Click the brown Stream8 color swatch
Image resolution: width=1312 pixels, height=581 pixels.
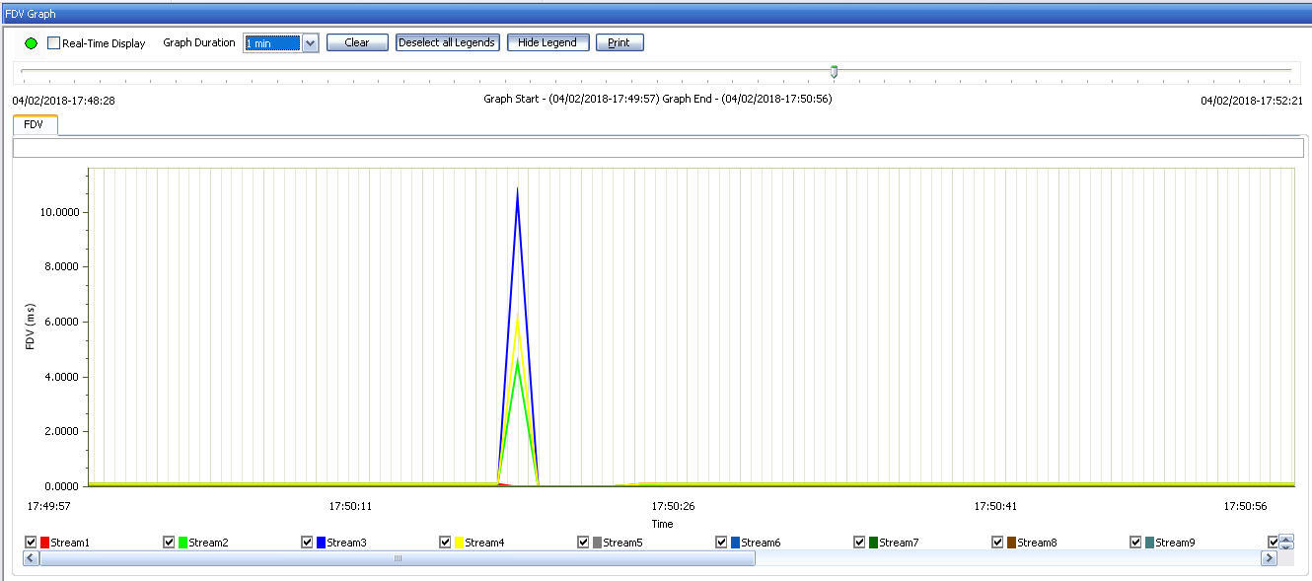(x=1012, y=543)
